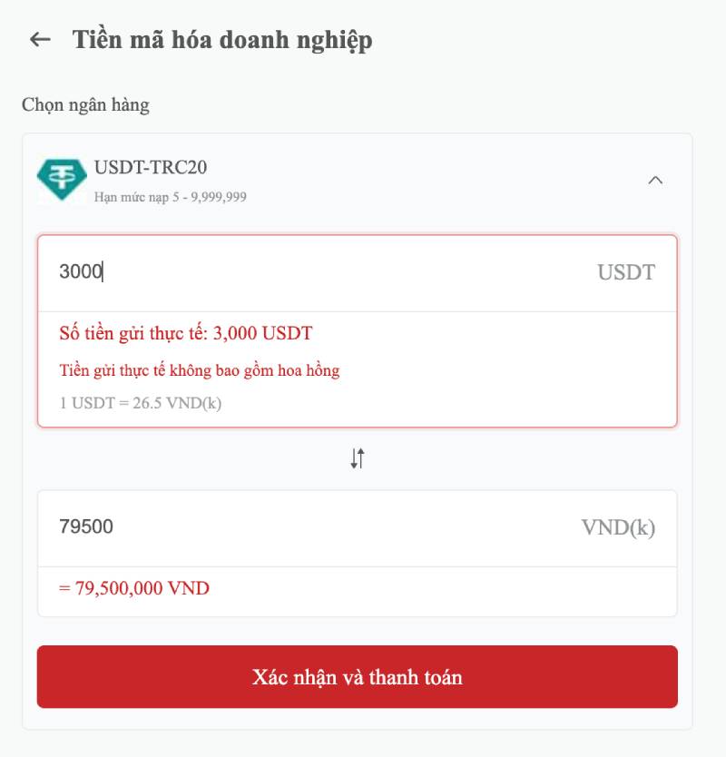Click the deposit limit 5 - 9,999,999 text
The height and width of the screenshot is (757, 726).
[x=171, y=197]
